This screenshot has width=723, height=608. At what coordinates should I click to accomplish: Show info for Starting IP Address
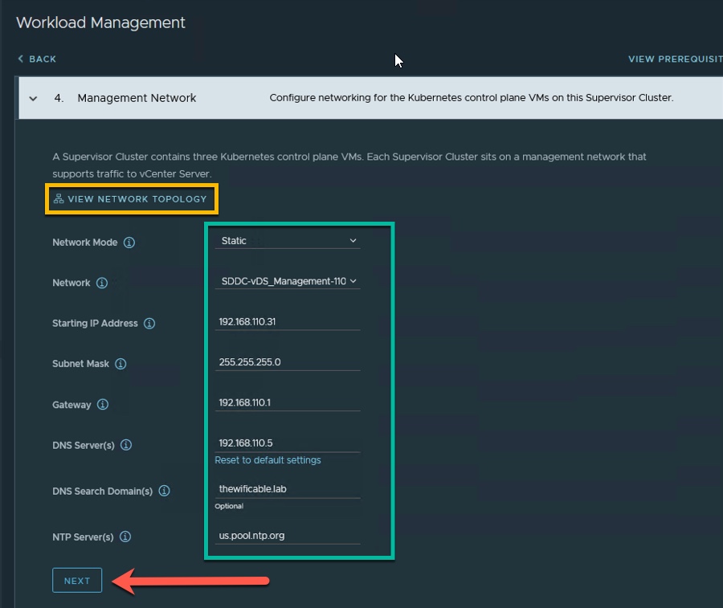[x=149, y=324]
